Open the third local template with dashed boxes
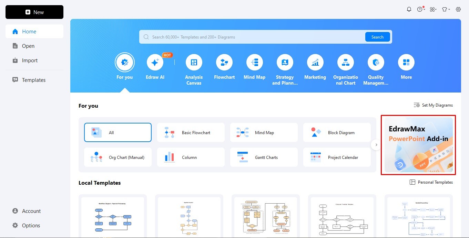Screen dimensions: 469x238 [266, 217]
